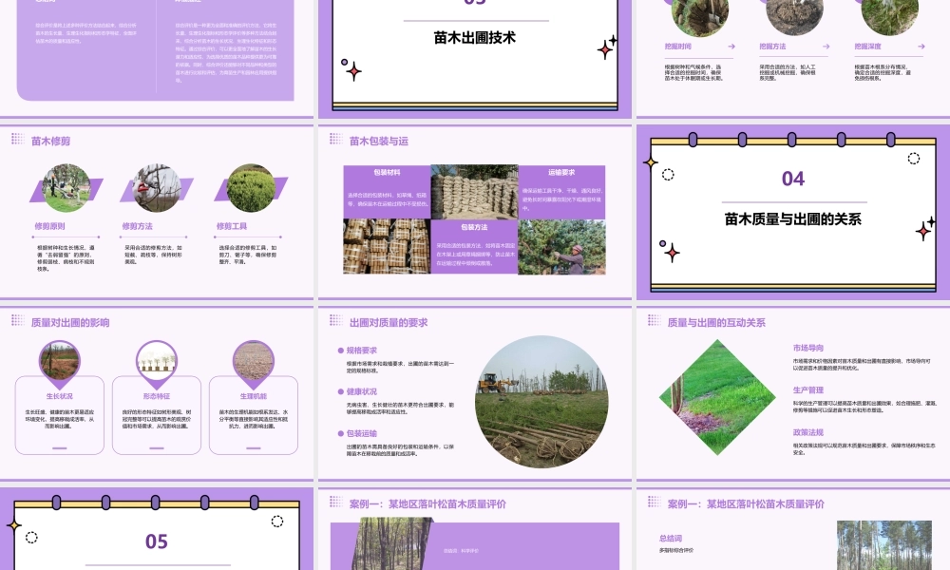This screenshot has width=950, height=570.
Task: Click the worker with pine tree photo
Action: coord(561,247)
